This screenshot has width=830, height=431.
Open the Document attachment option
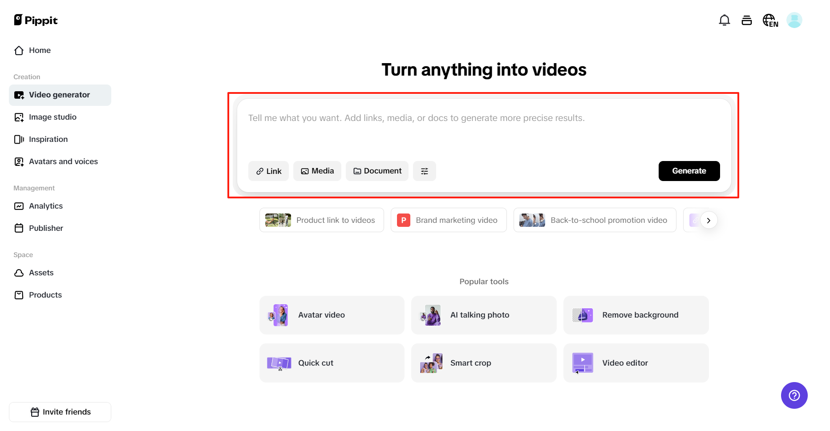point(377,171)
